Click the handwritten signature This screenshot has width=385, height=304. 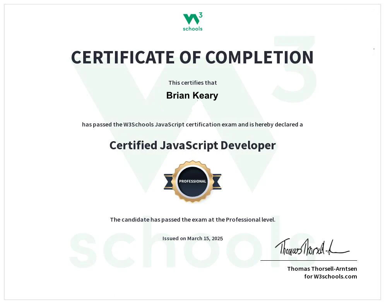(x=310, y=247)
